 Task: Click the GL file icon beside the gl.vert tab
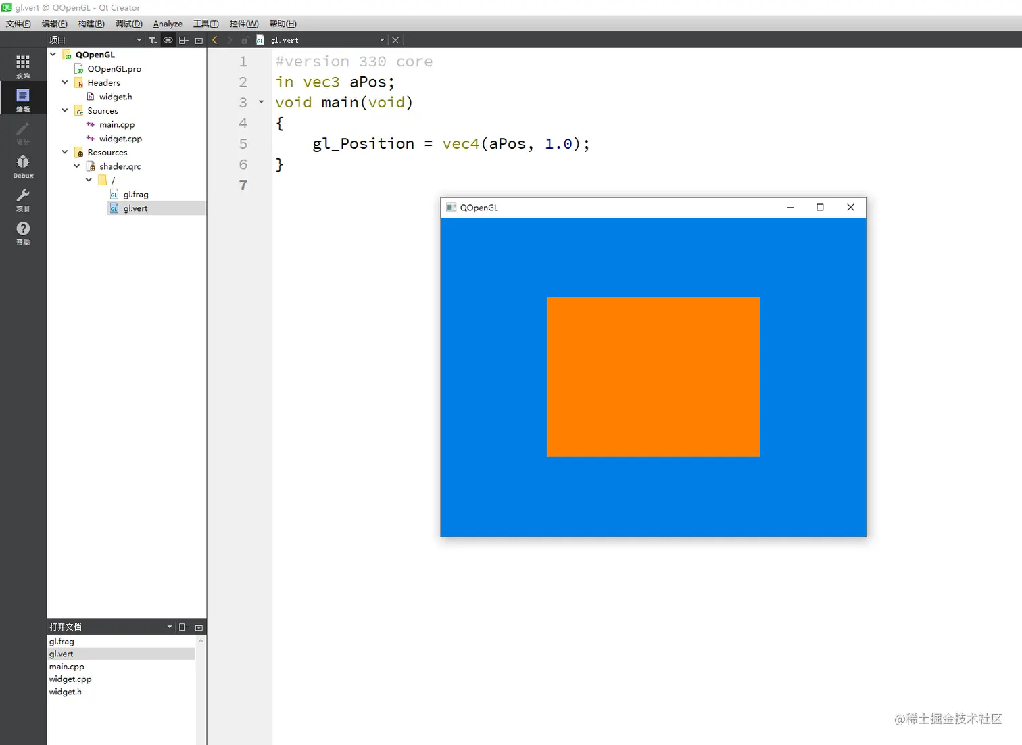[x=260, y=40]
